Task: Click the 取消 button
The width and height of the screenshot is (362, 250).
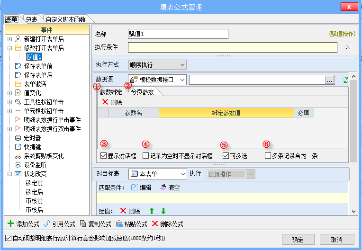Action: pyautogui.click(x=337, y=240)
